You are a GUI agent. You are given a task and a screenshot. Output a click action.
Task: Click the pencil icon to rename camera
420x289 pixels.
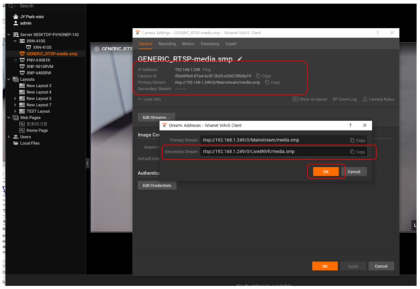point(240,59)
